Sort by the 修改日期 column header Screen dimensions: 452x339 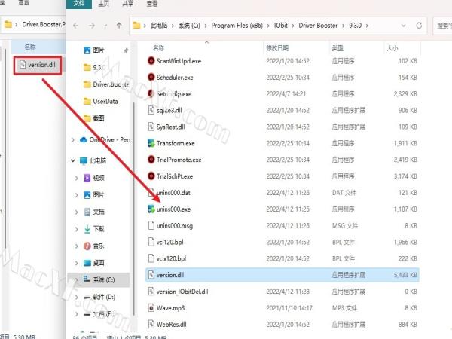(x=277, y=48)
